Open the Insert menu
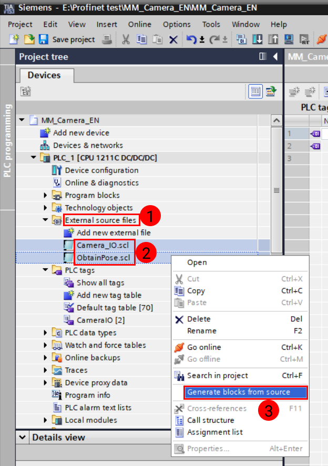 107,24
